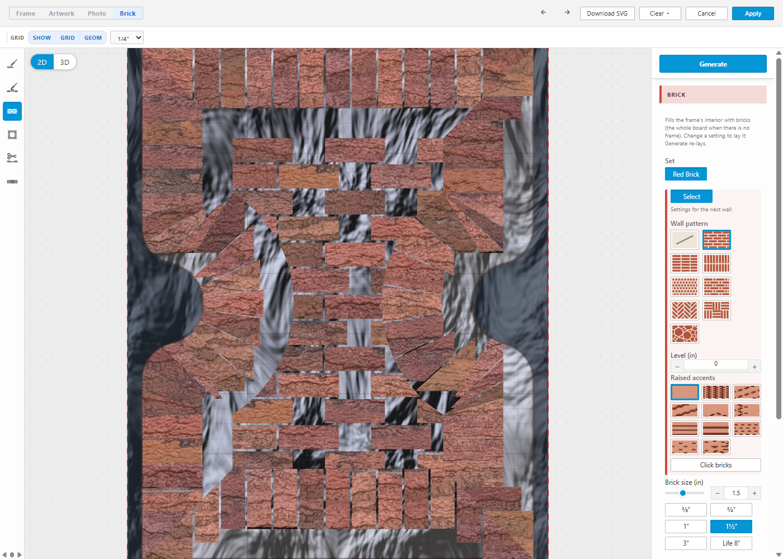Click the Brick size slider handle

point(683,493)
